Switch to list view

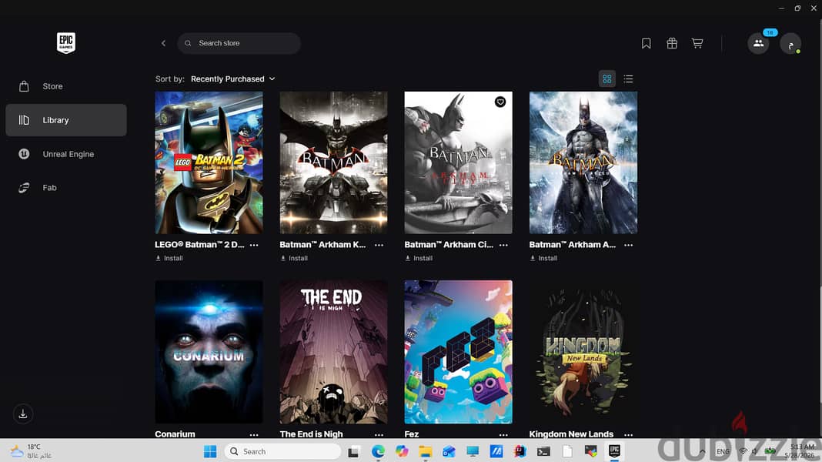[x=628, y=79]
